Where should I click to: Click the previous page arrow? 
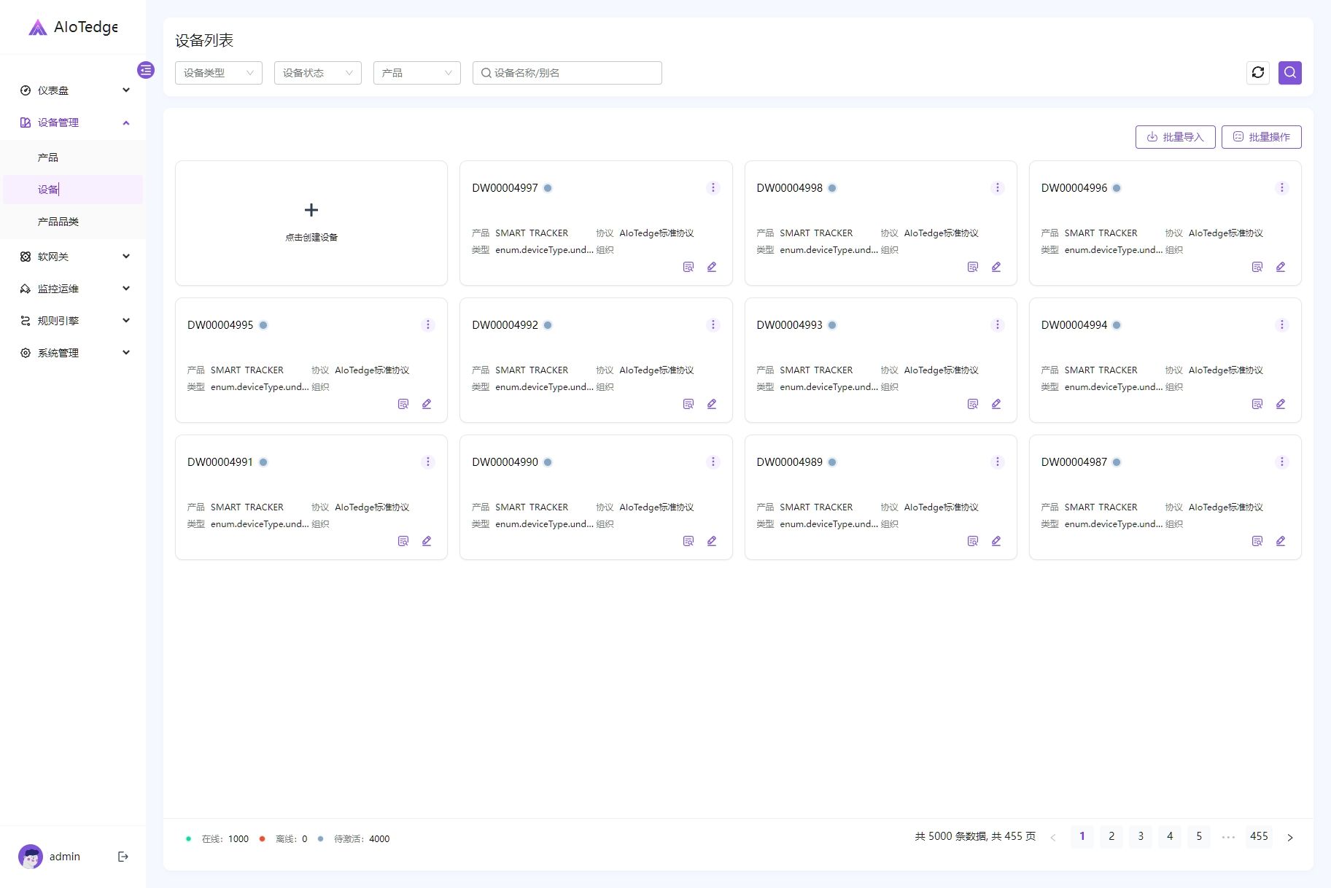point(1053,837)
